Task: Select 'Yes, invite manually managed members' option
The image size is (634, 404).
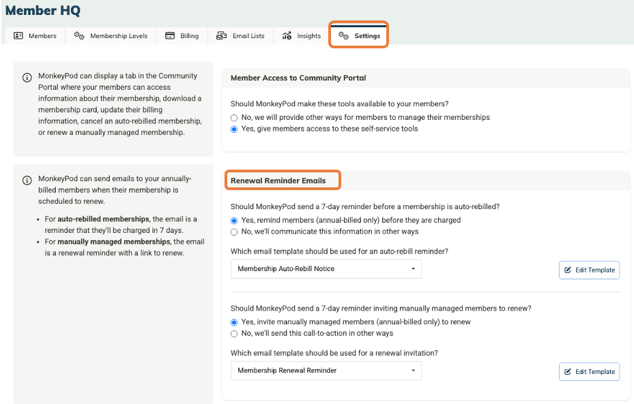Action: click(x=233, y=322)
